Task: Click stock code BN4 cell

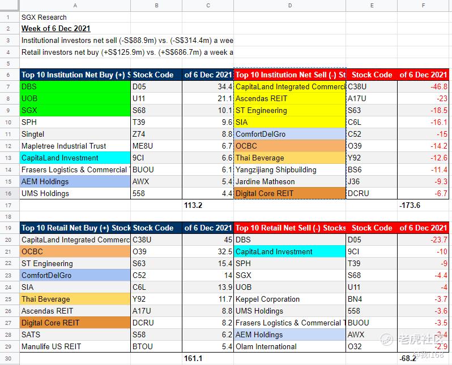Action: coord(372,299)
